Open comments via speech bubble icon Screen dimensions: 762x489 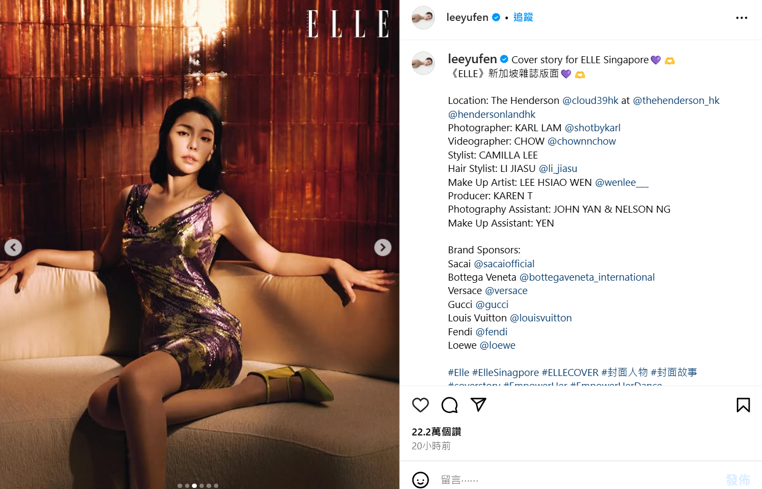449,405
